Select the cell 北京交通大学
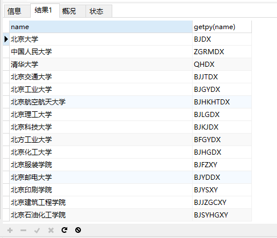 [x=101, y=77]
